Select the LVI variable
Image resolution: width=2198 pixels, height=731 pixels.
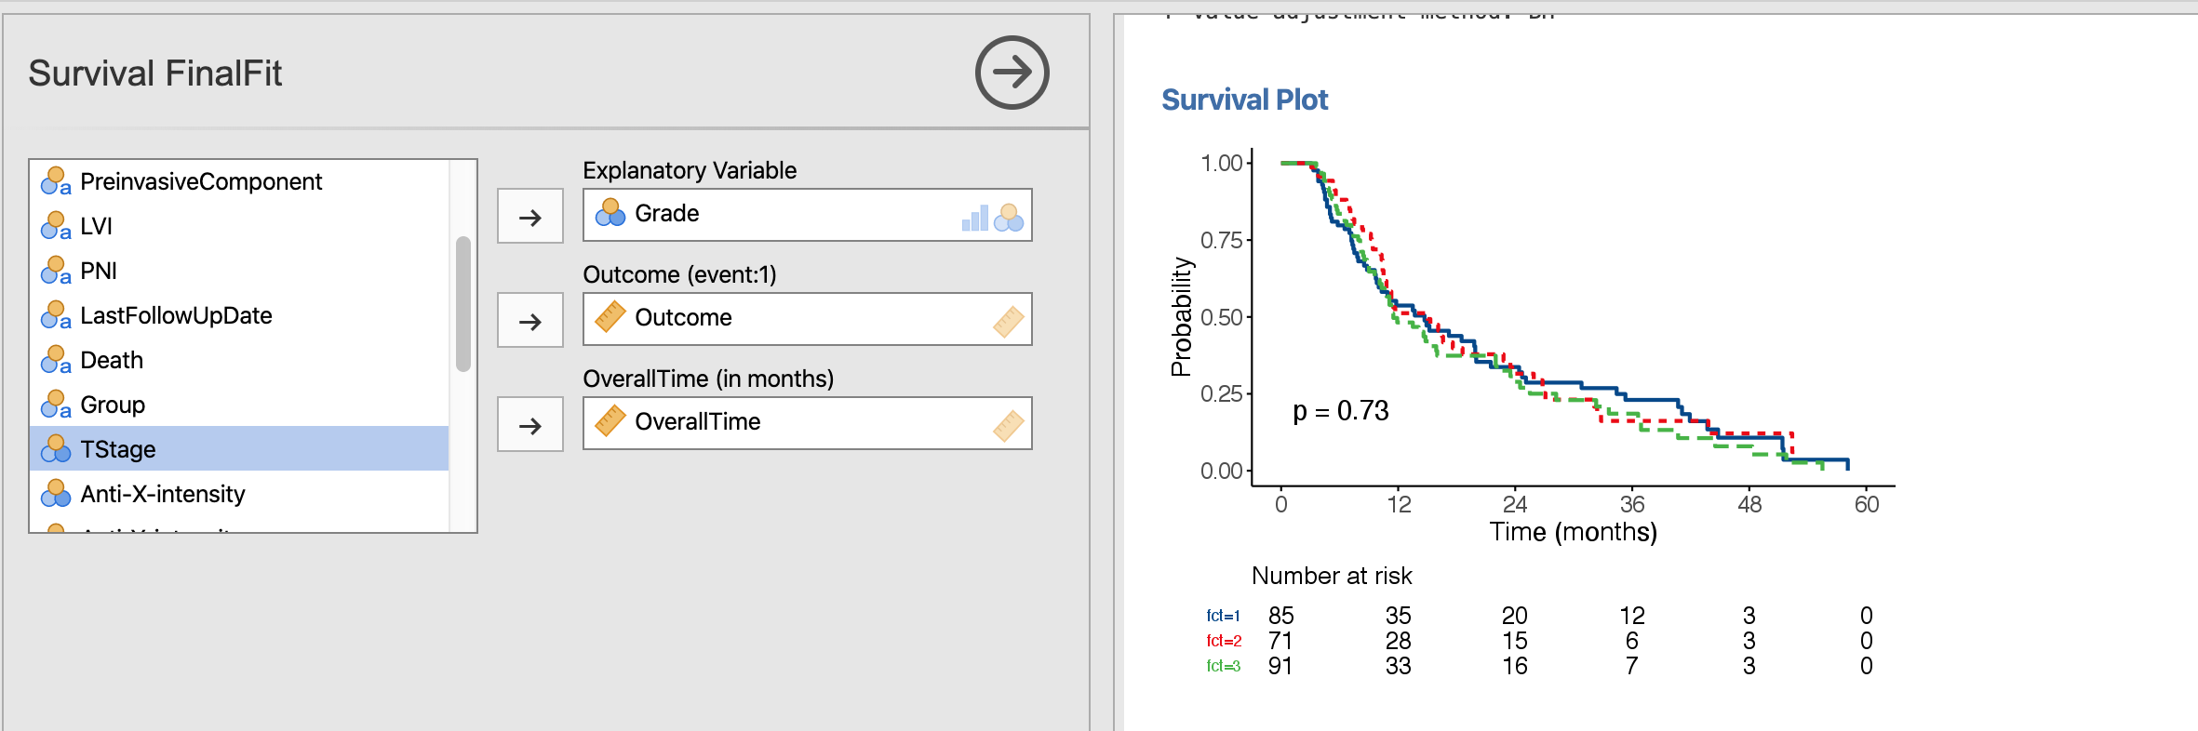[x=96, y=226]
